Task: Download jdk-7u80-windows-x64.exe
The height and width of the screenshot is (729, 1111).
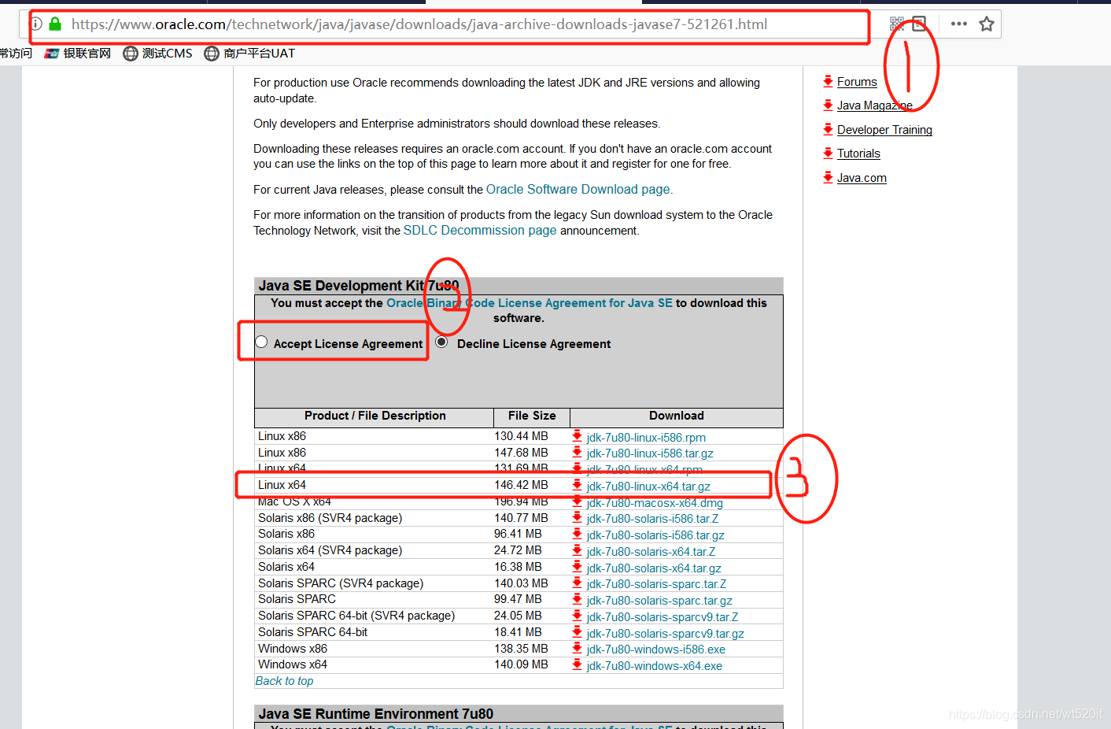Action: click(x=655, y=666)
